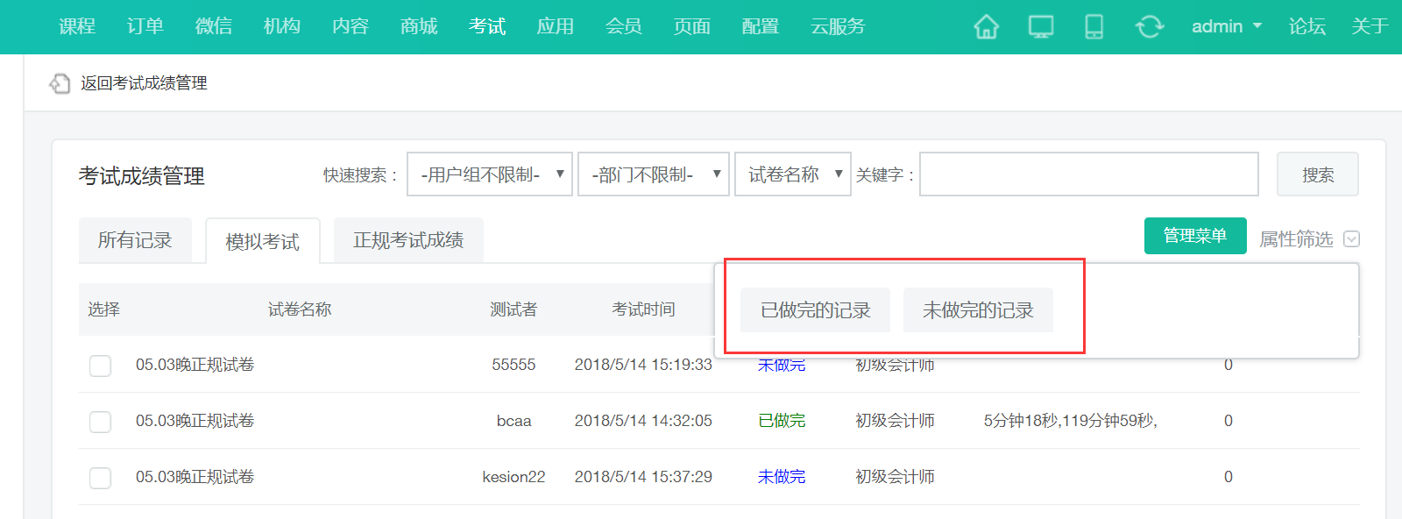The height and width of the screenshot is (519, 1402).
Task: Expand the admin account menu
Action: tap(1226, 26)
